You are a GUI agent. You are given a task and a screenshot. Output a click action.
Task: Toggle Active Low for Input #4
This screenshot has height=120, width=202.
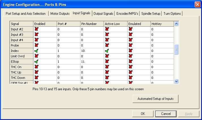(107, 40)
